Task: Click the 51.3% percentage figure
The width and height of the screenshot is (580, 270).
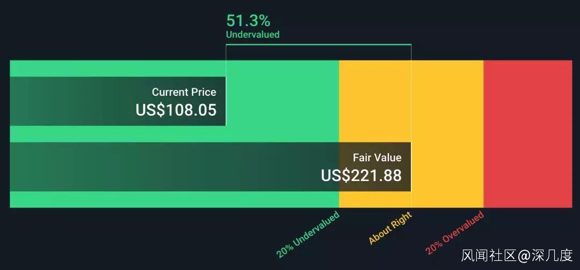Action: [x=248, y=21]
